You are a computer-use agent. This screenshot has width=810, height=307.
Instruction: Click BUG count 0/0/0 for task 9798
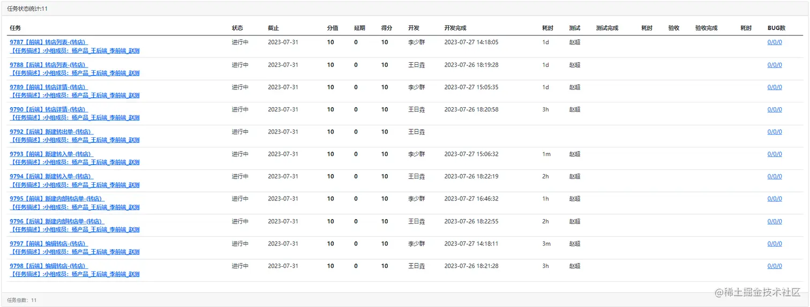point(775,266)
